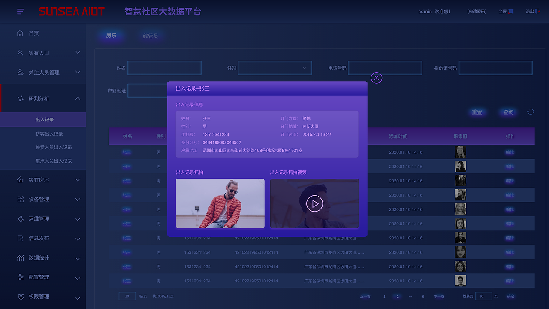Click the 运维管理 icon
The image size is (549, 309).
pos(20,218)
